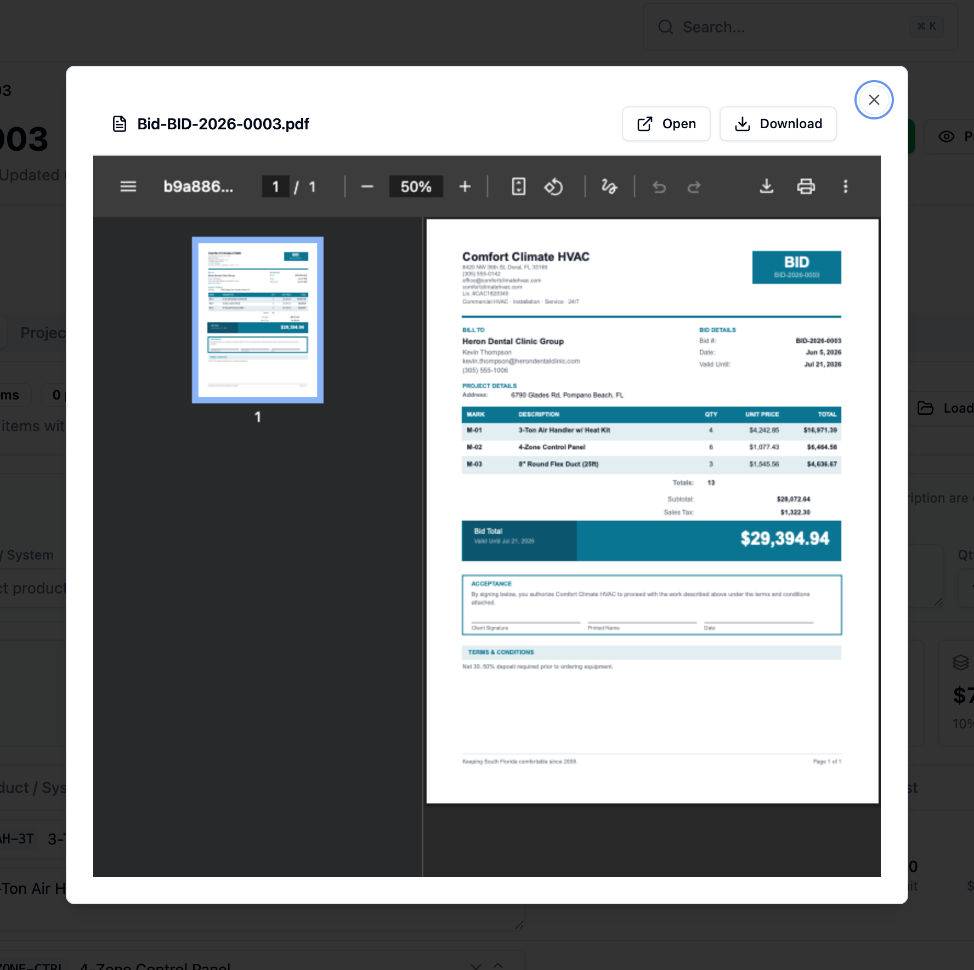Open the viewer more actions menu

[x=845, y=187]
